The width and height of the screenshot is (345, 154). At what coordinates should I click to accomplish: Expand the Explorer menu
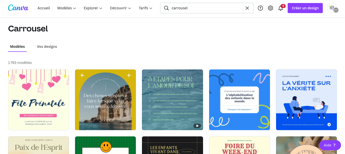pyautogui.click(x=93, y=8)
